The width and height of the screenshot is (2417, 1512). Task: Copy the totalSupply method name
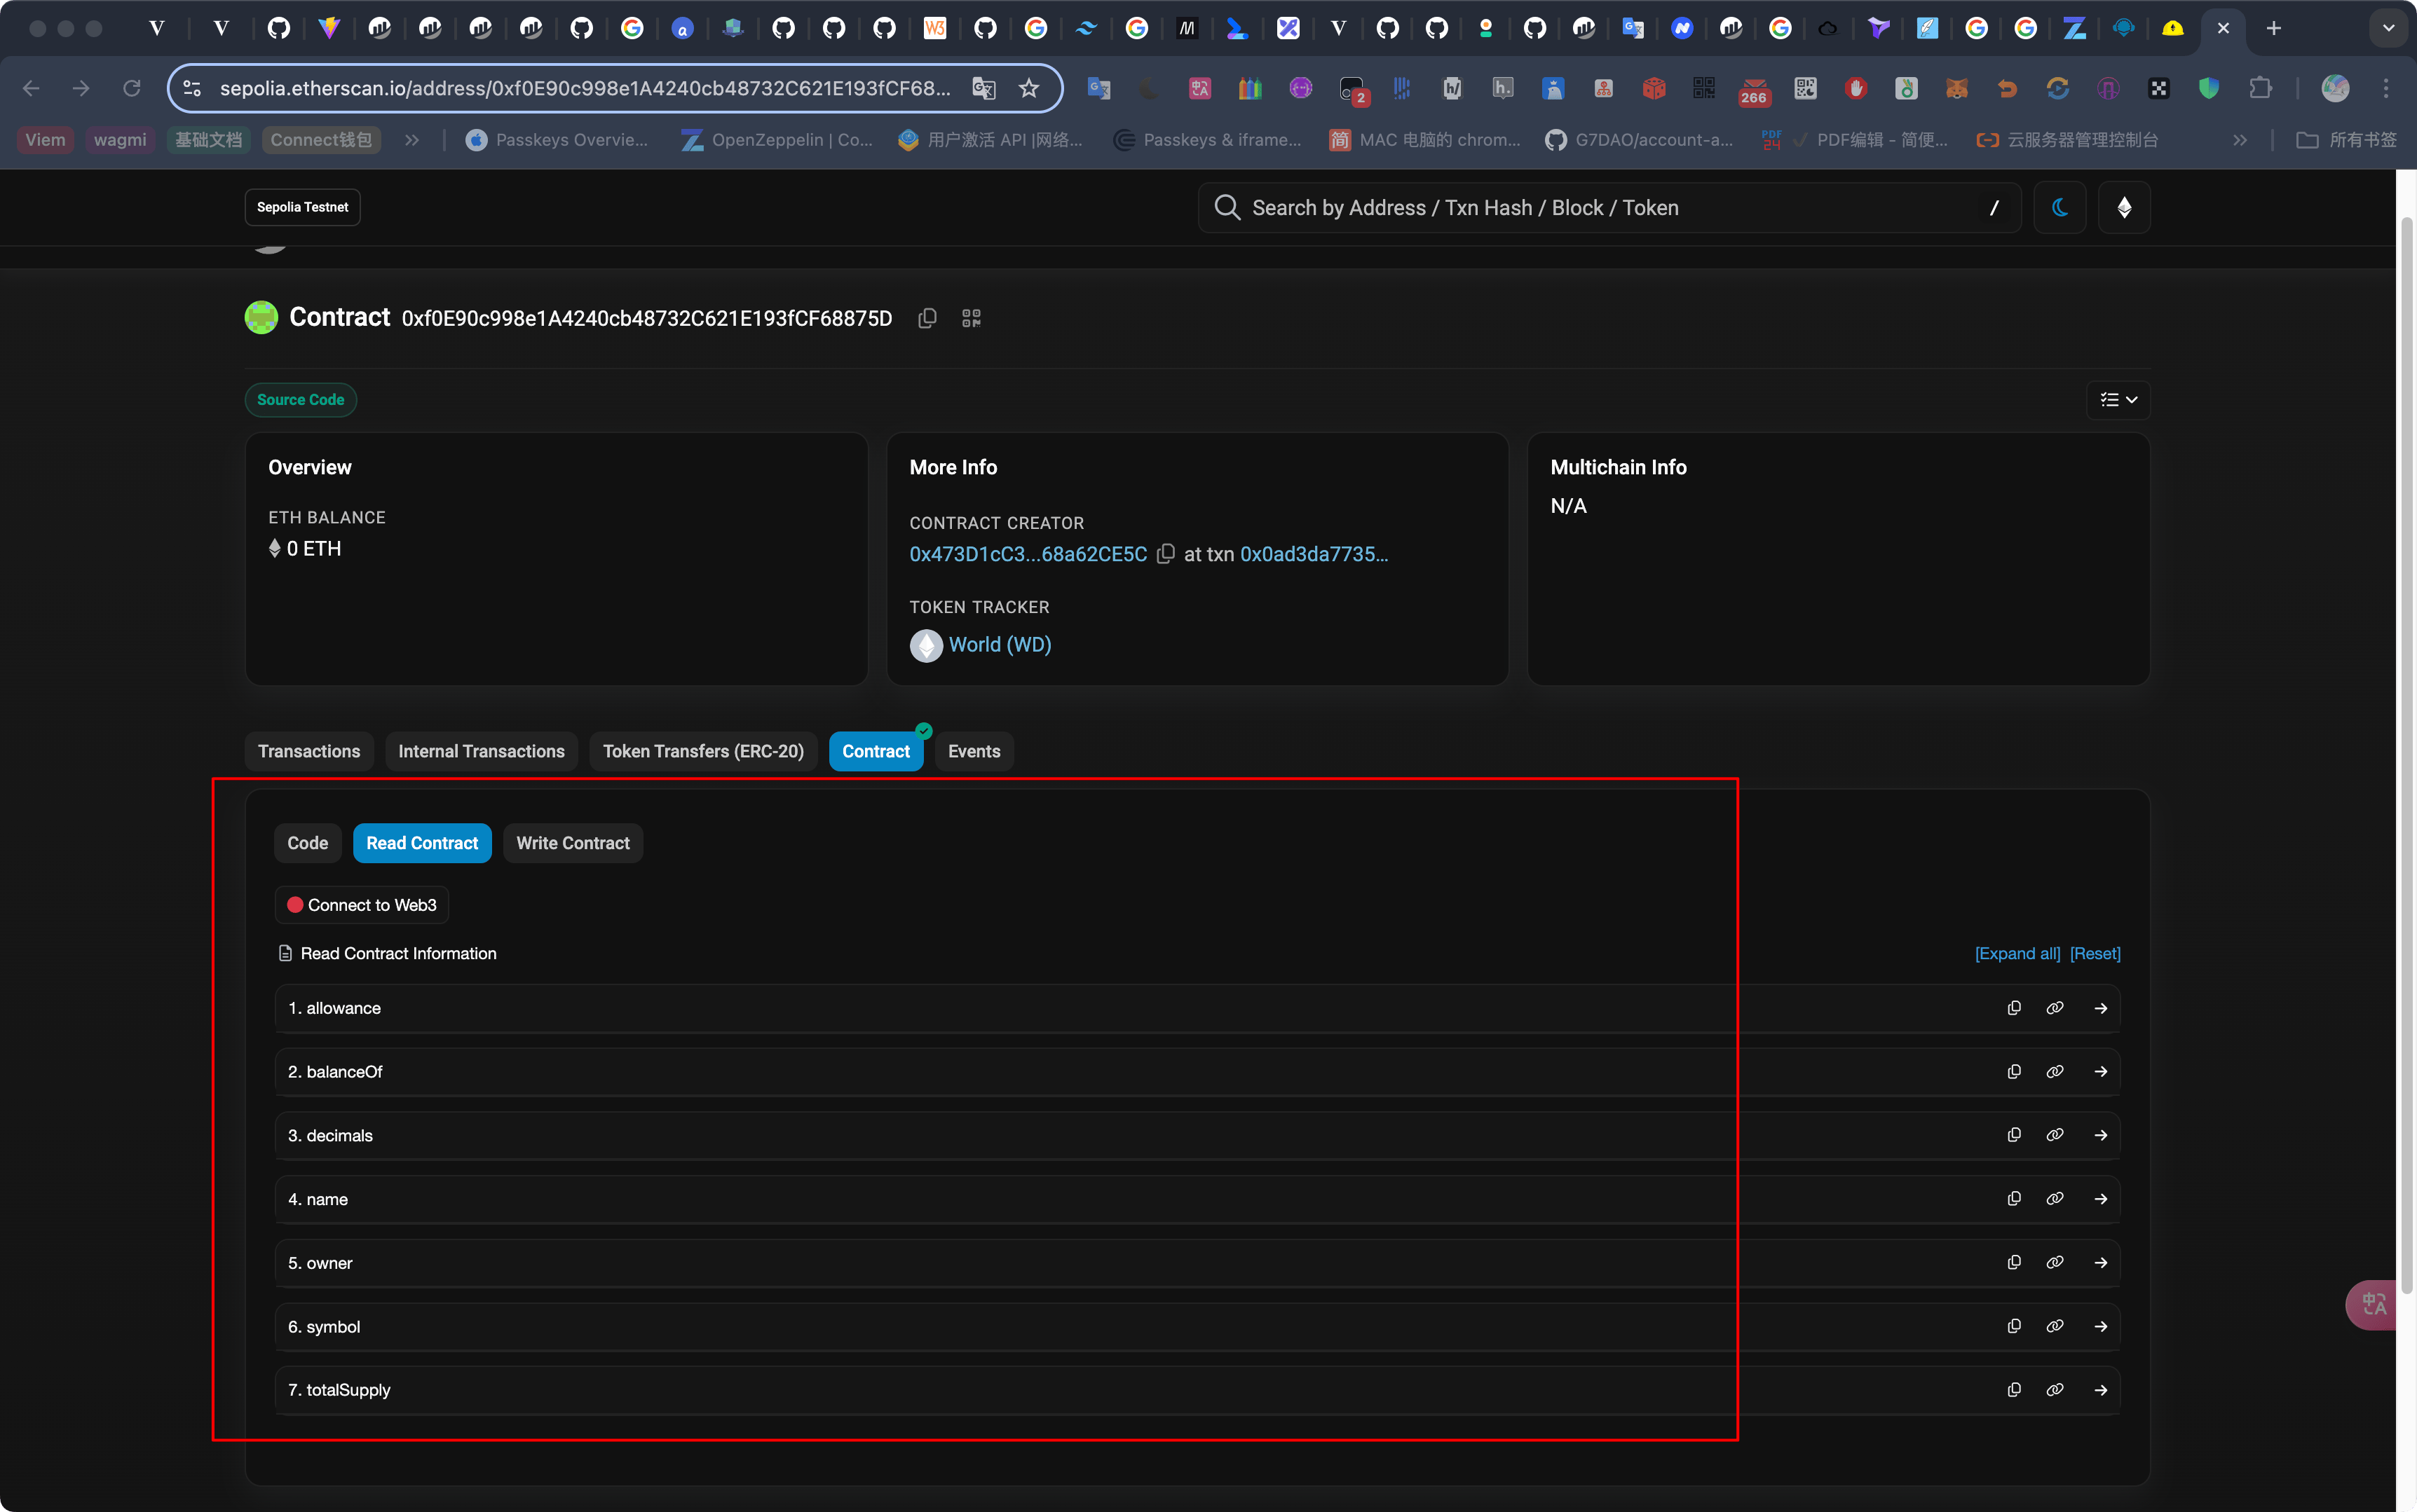[2014, 1390]
